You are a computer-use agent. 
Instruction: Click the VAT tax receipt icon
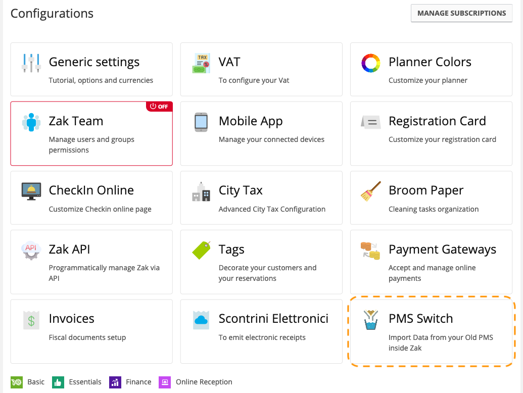pyautogui.click(x=201, y=63)
